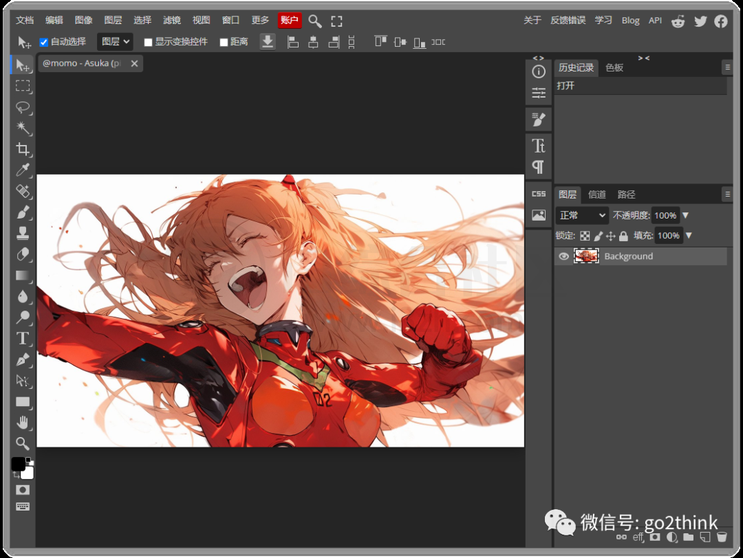Select the Gradient tool

coord(22,275)
